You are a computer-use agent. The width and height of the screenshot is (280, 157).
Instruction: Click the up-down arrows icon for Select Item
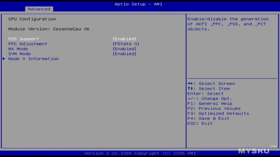[x=190, y=89]
